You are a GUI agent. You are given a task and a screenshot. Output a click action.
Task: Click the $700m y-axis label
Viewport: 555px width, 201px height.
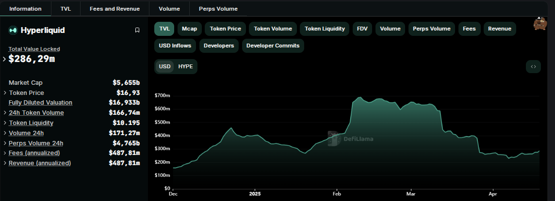point(163,95)
